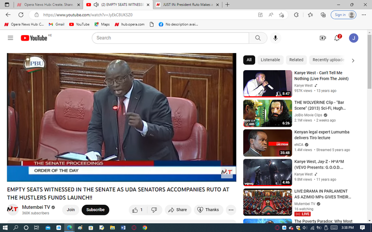
Task: Open Microsoft Word from the taskbar
Action: click(x=123, y=228)
